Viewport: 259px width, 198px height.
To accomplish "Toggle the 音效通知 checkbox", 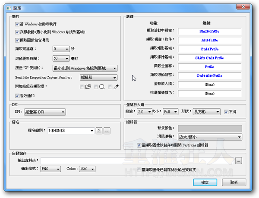I will [x=17, y=95].
